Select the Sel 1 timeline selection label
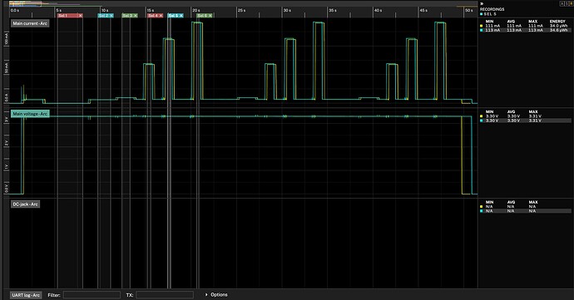This screenshot has width=574, height=300. pos(63,16)
